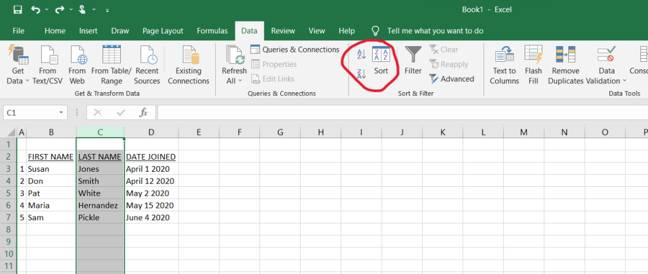Switch to the Formulas tab

tap(212, 30)
